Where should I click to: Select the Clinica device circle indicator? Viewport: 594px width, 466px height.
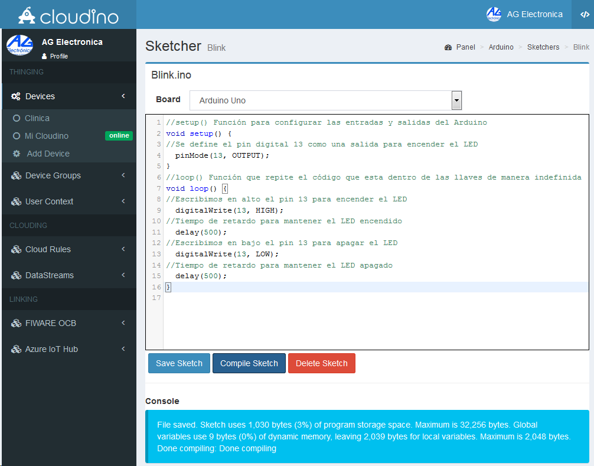[17, 118]
